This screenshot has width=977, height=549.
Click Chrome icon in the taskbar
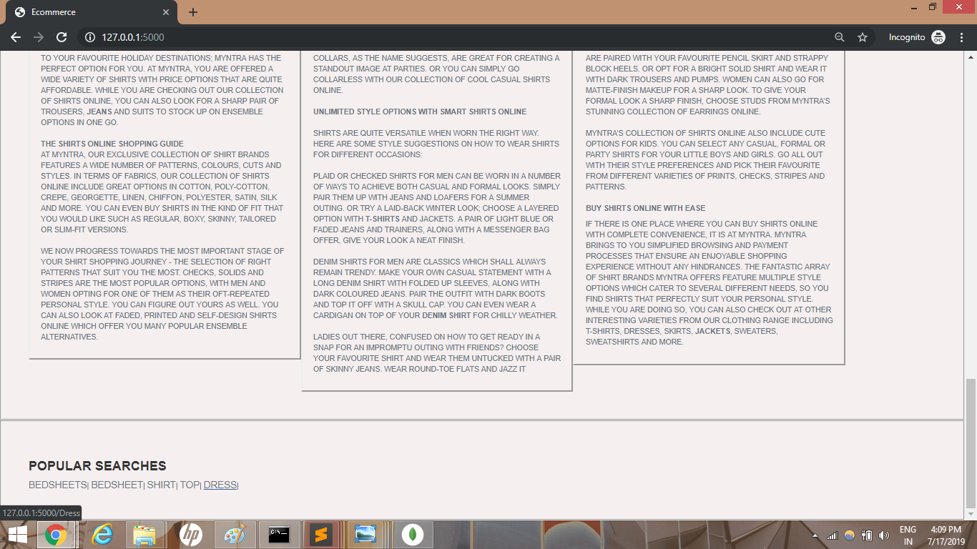coord(57,535)
